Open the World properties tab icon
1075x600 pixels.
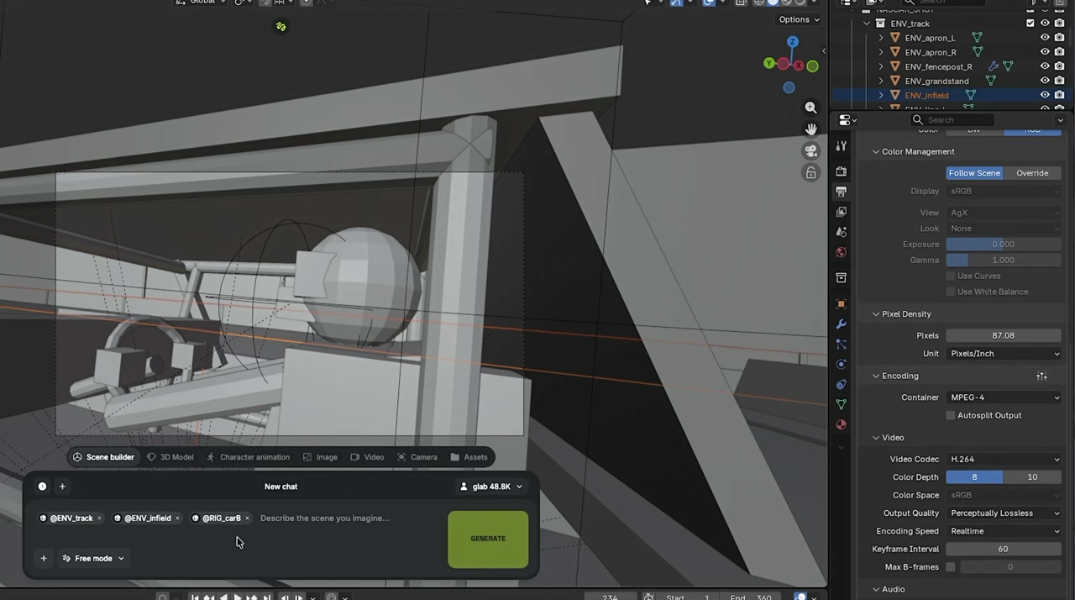pos(841,252)
